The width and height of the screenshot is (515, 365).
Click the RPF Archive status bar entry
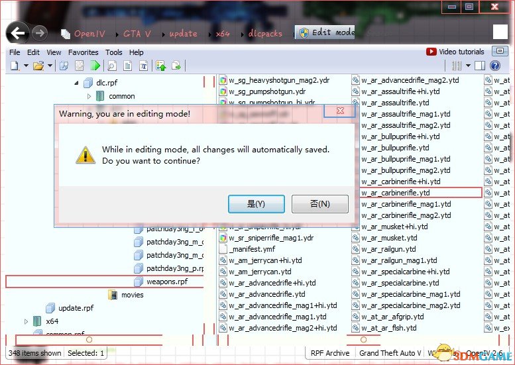[x=330, y=353]
